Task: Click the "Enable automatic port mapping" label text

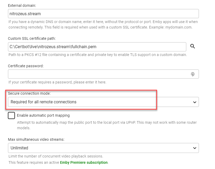Action: tap(43, 115)
